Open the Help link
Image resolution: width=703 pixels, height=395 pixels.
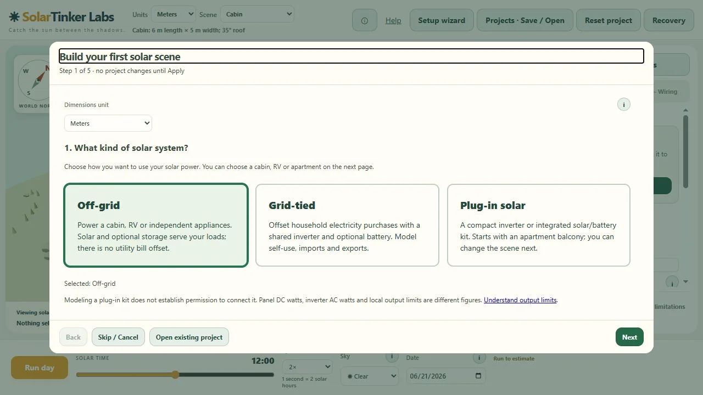(x=393, y=20)
